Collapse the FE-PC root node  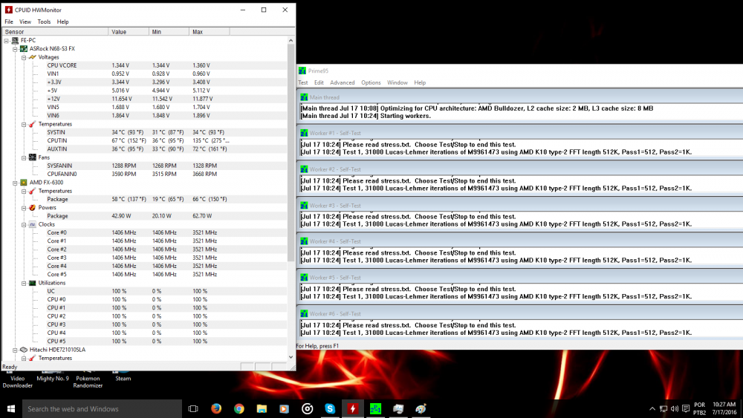7,40
